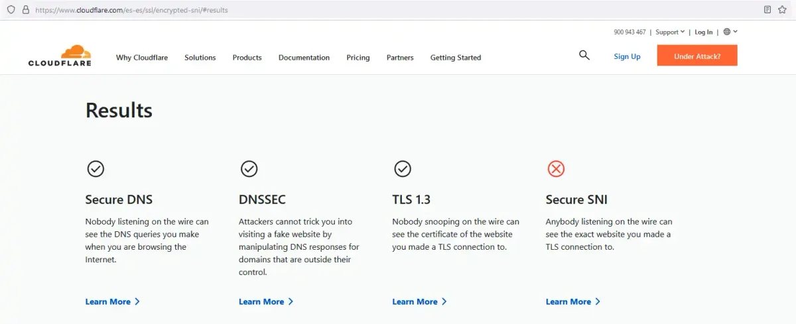Click the TLS 1.3 checkmark icon
796x324 pixels.
(403, 169)
